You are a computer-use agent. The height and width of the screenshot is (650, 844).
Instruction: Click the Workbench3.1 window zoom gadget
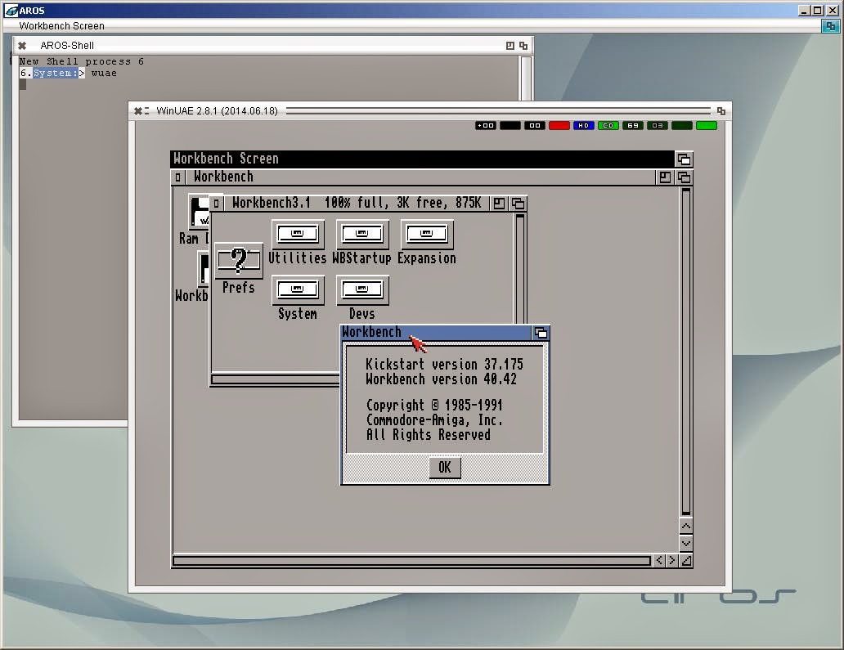pos(499,204)
